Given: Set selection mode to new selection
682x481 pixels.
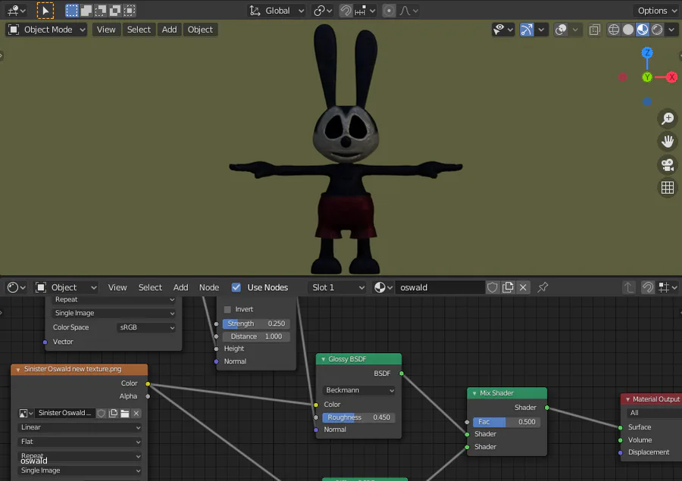Looking at the screenshot, I should 72,11.
